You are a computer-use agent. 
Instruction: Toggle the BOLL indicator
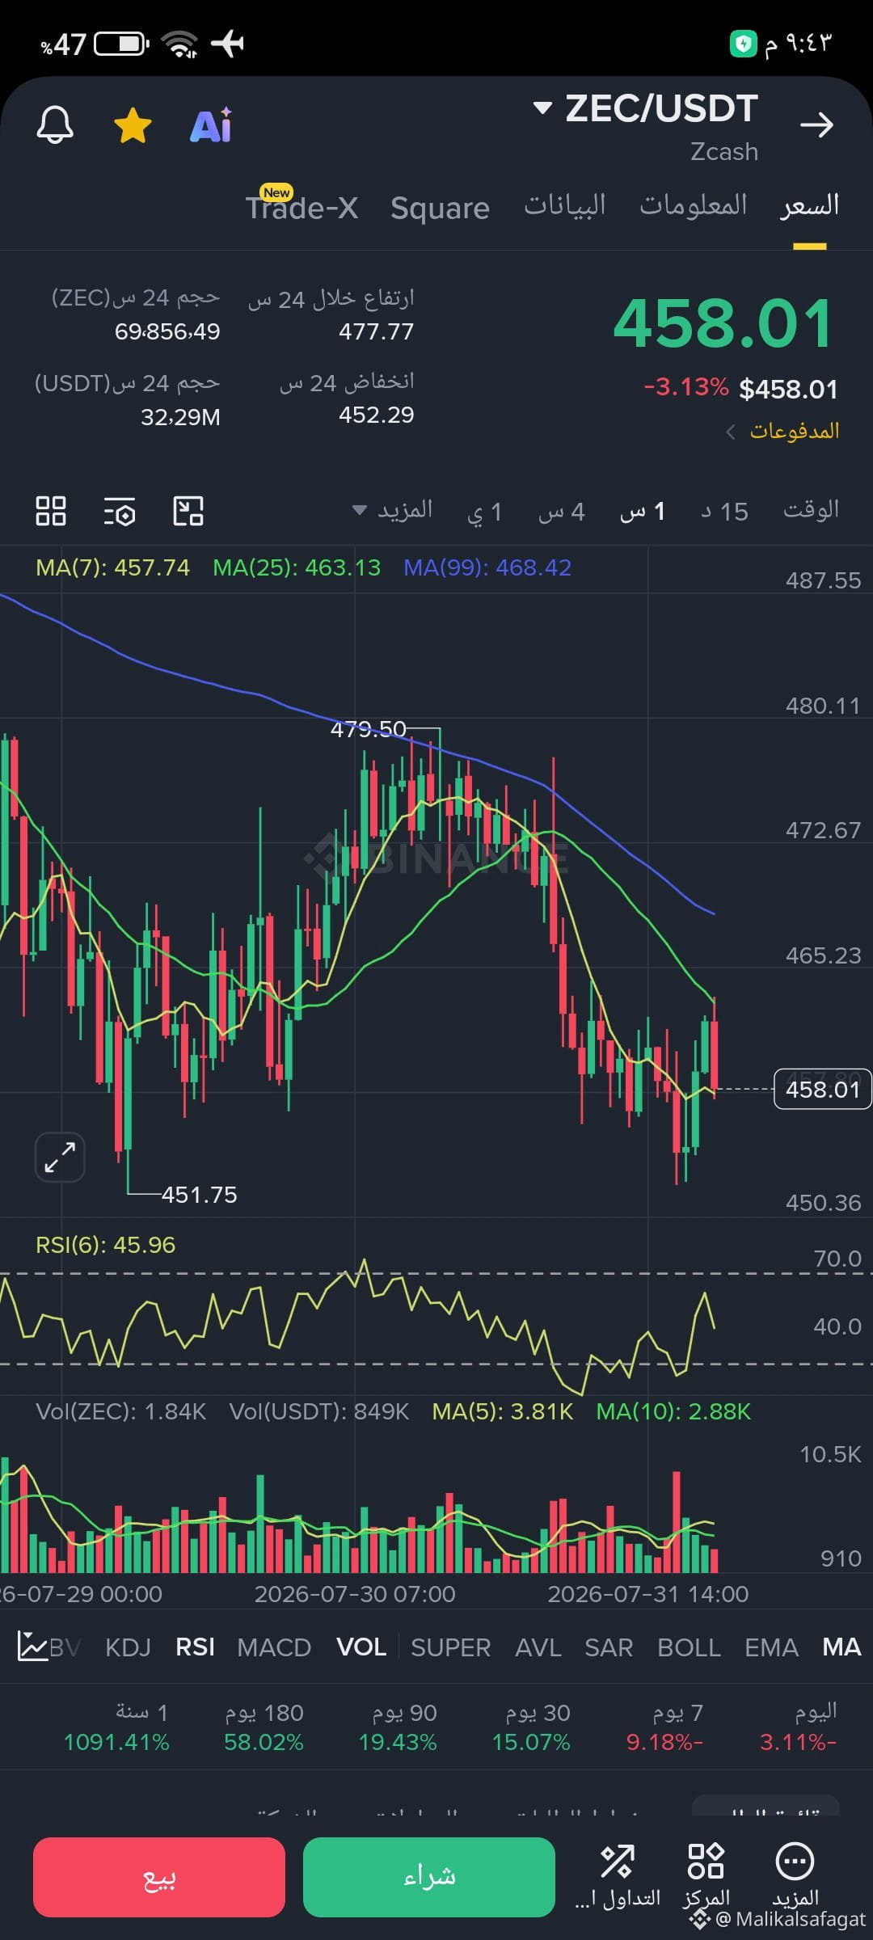click(689, 1647)
